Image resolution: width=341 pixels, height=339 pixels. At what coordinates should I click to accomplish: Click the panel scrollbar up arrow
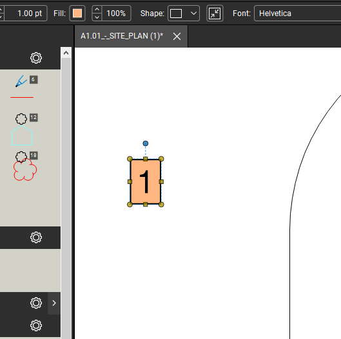pos(66,53)
